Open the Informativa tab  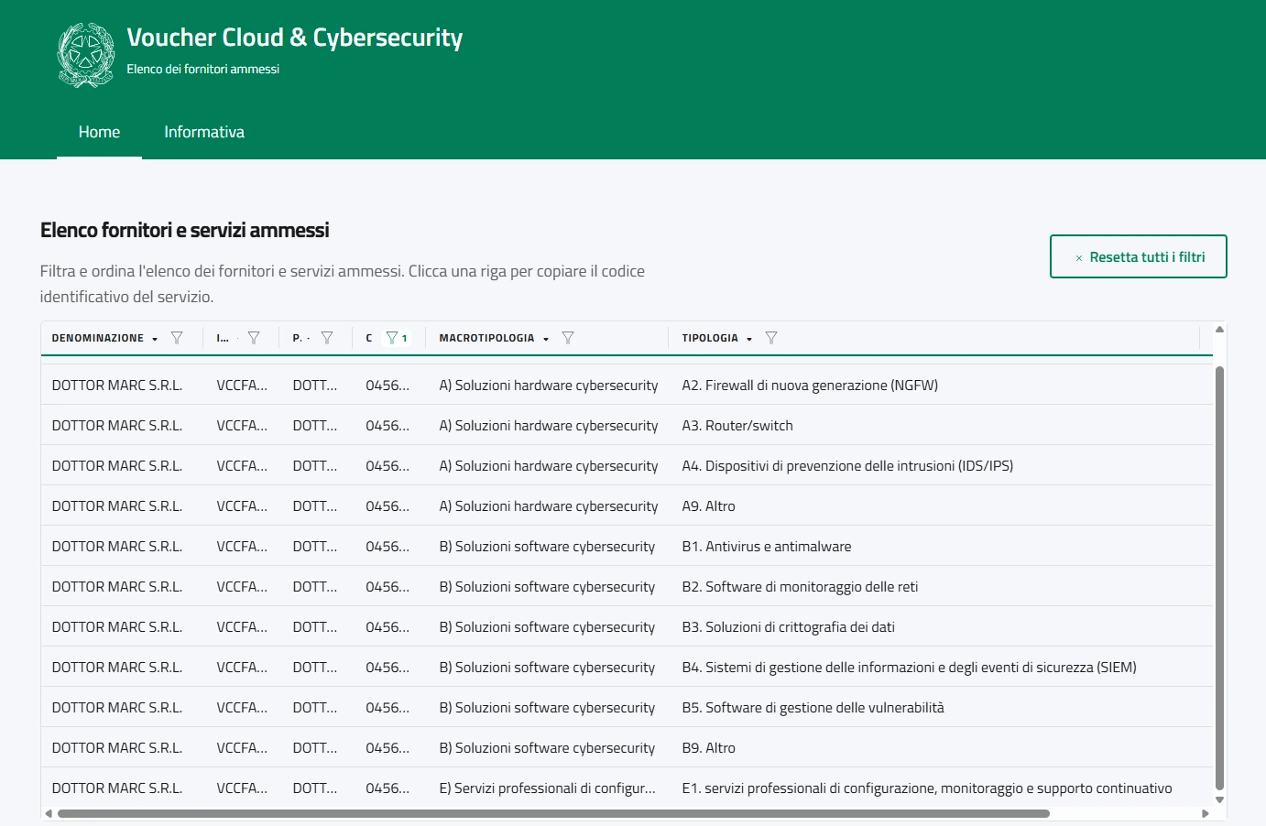[x=204, y=132]
